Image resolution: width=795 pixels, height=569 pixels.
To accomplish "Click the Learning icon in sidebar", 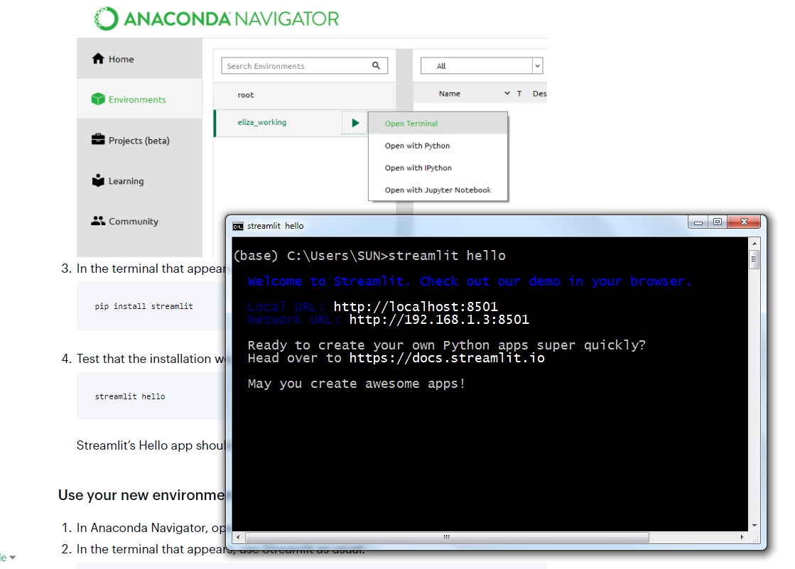I will point(98,180).
